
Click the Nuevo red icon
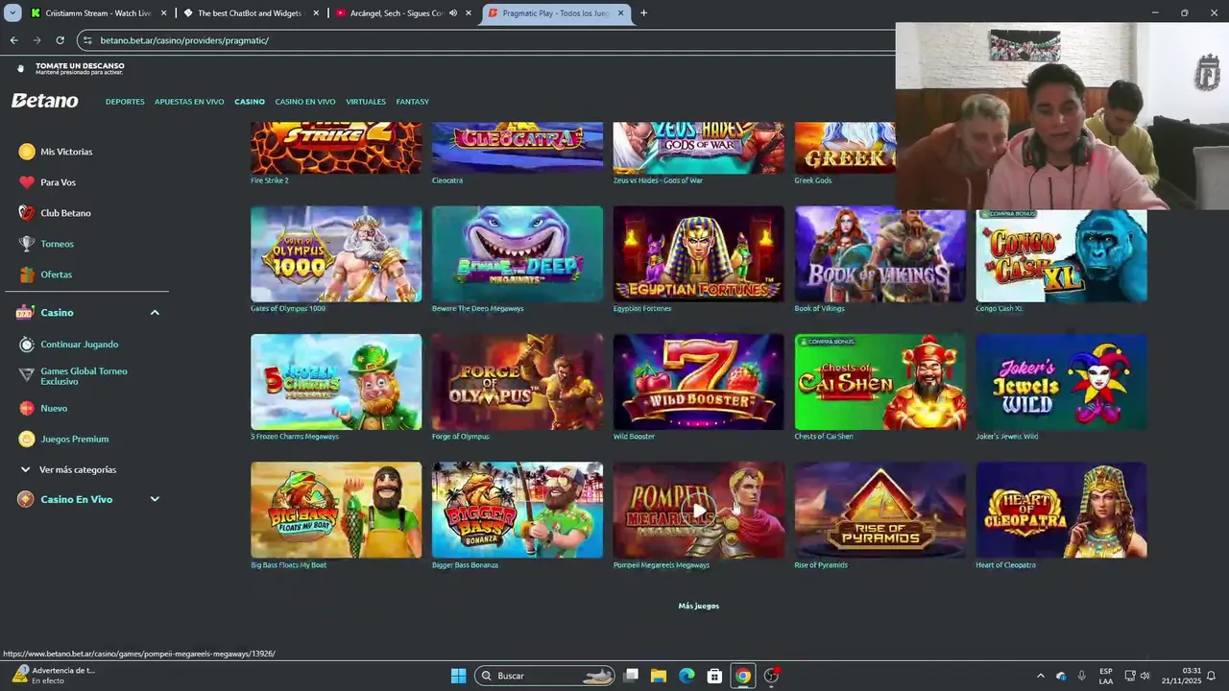point(27,408)
